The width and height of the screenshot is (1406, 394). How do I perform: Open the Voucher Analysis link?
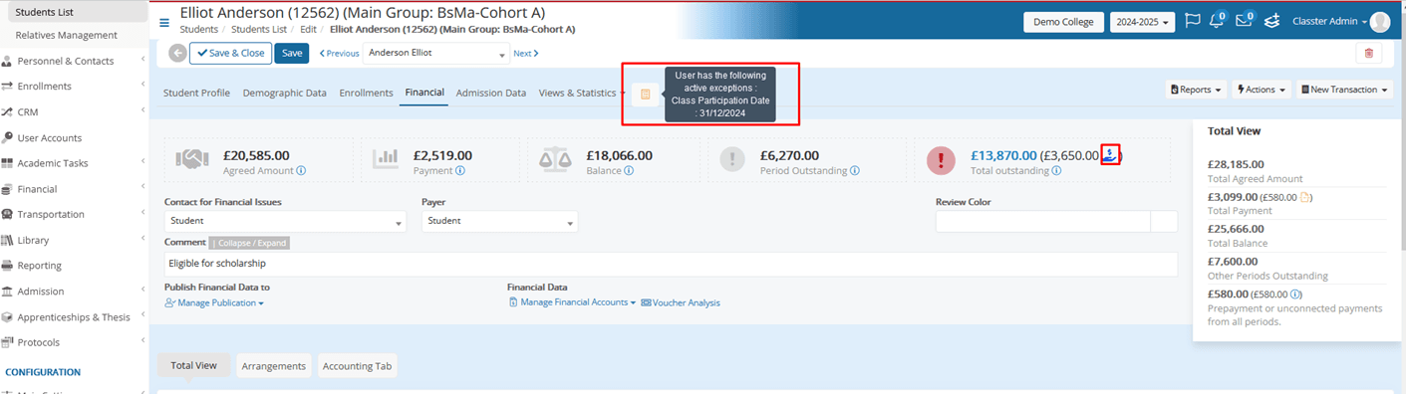click(x=681, y=302)
